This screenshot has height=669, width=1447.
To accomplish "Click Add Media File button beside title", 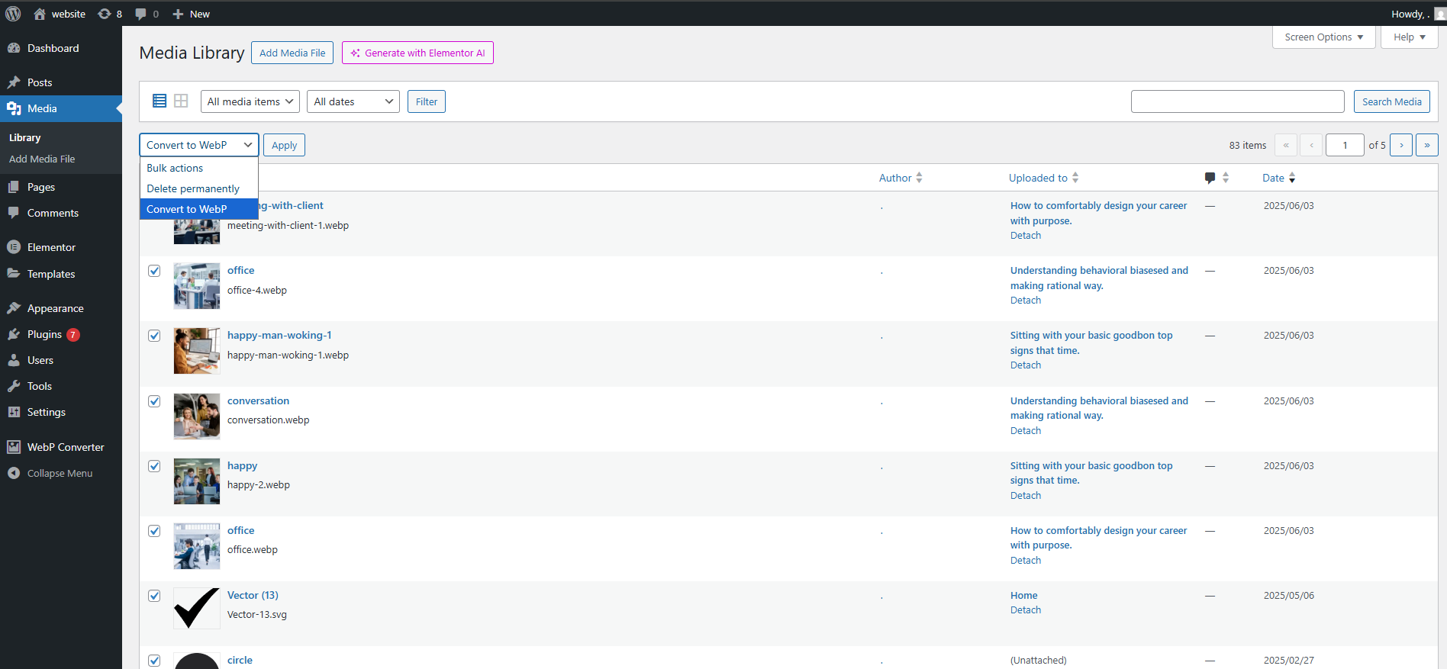I will pos(292,53).
